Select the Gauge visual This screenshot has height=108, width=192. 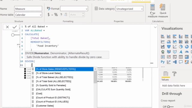[187, 52]
